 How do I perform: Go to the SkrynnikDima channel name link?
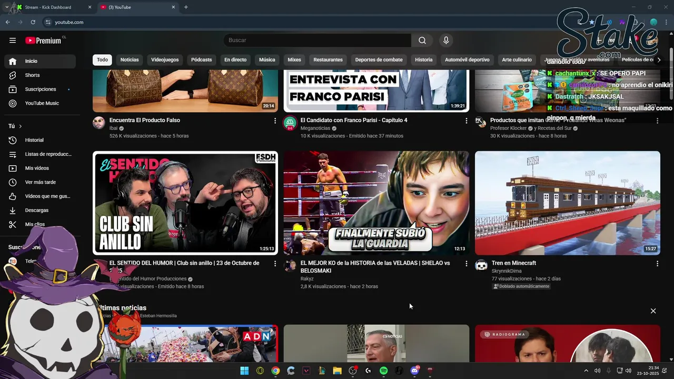pos(507,271)
